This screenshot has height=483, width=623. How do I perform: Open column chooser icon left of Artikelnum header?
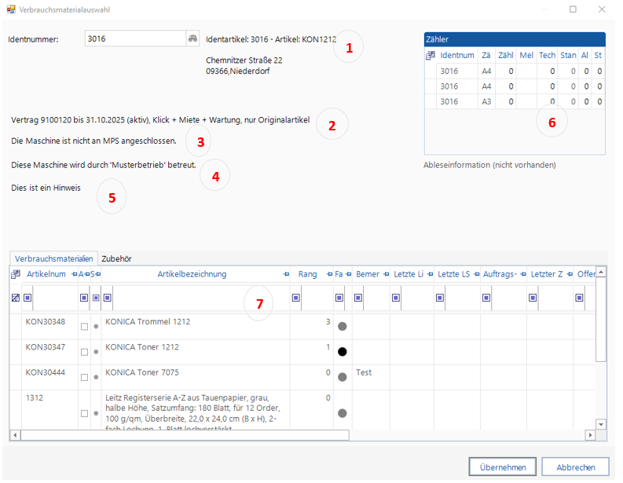15,274
